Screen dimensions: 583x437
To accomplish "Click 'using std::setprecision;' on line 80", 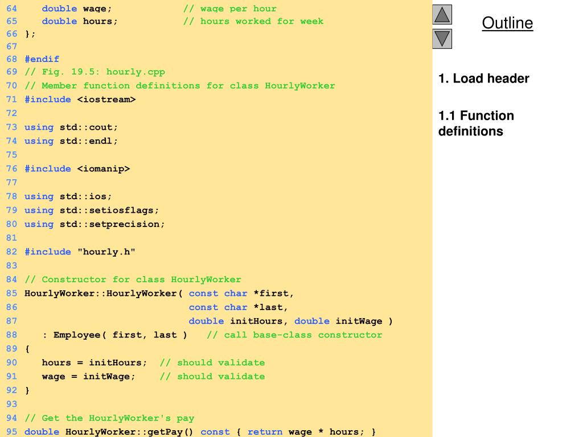I will pos(95,224).
